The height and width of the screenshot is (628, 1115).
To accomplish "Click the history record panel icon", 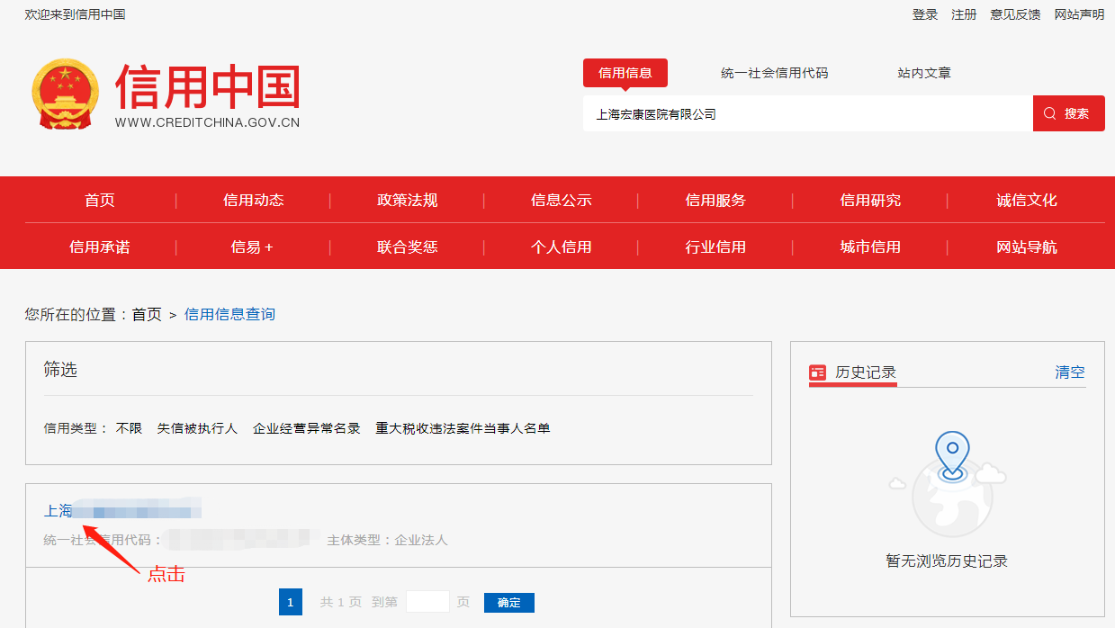I will tap(817, 372).
